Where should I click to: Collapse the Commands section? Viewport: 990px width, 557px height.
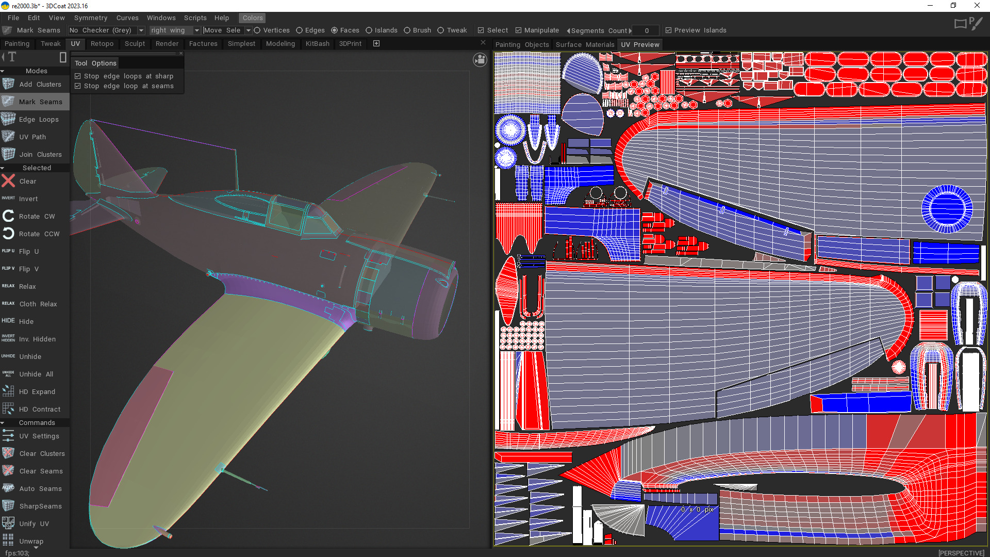(x=3, y=423)
